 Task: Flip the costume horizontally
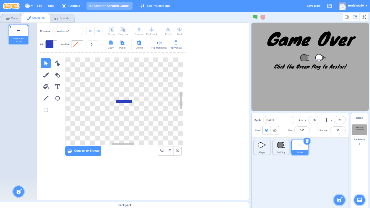coord(159,44)
